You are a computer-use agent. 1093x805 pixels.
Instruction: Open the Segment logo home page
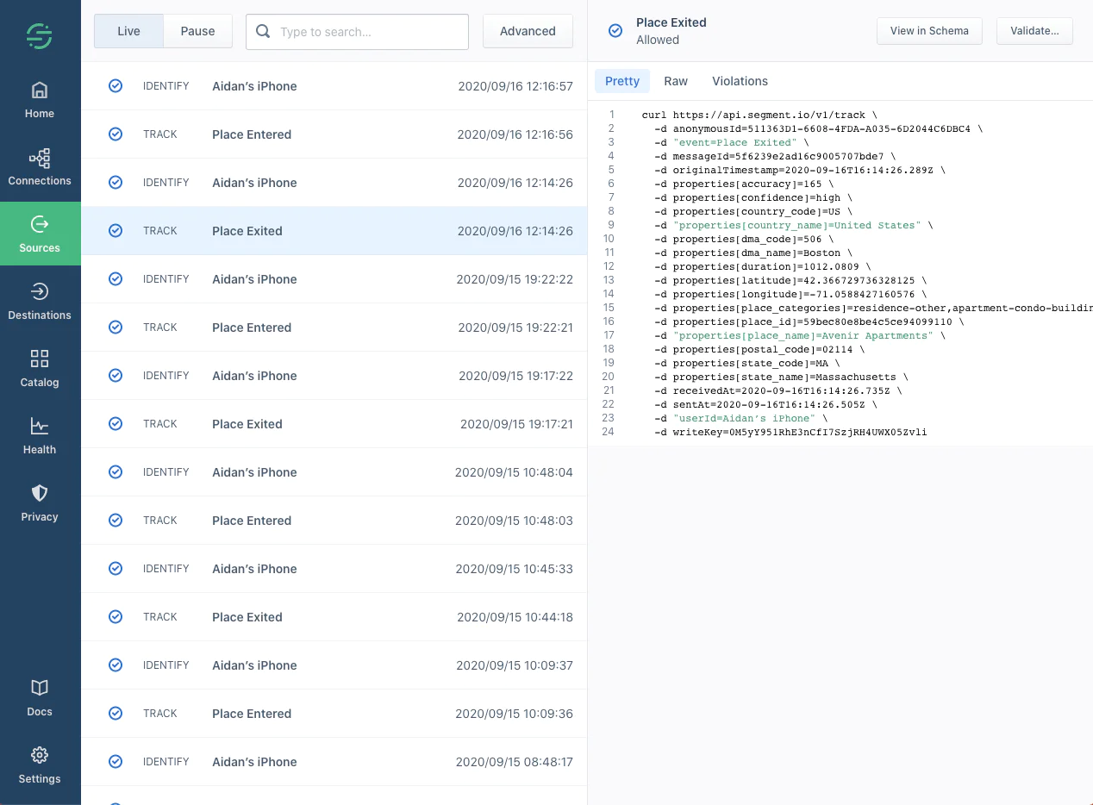point(39,36)
